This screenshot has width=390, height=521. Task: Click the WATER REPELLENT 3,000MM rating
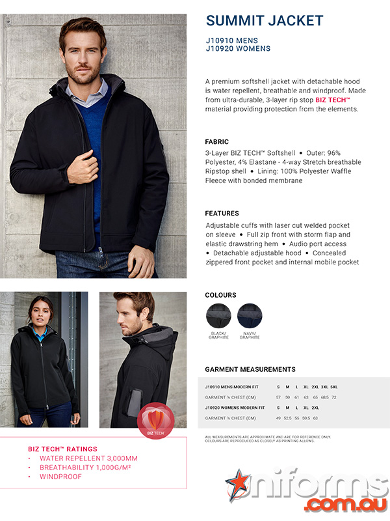88,458
